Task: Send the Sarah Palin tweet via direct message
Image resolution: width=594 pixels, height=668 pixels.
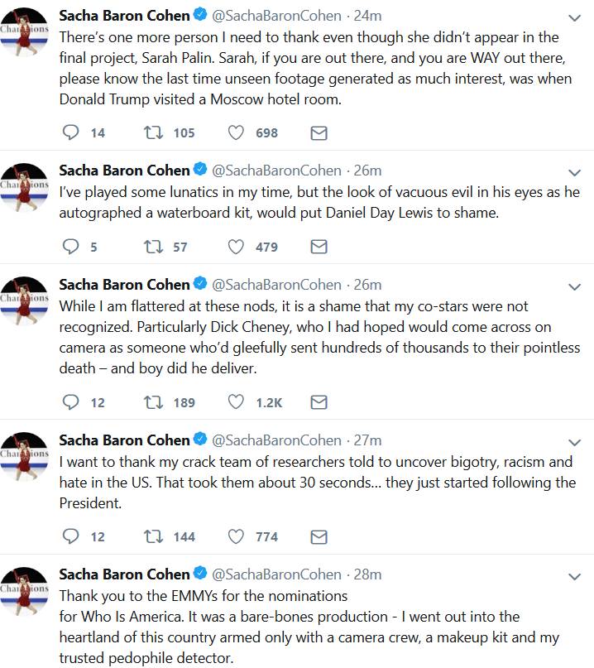Action: (319, 132)
